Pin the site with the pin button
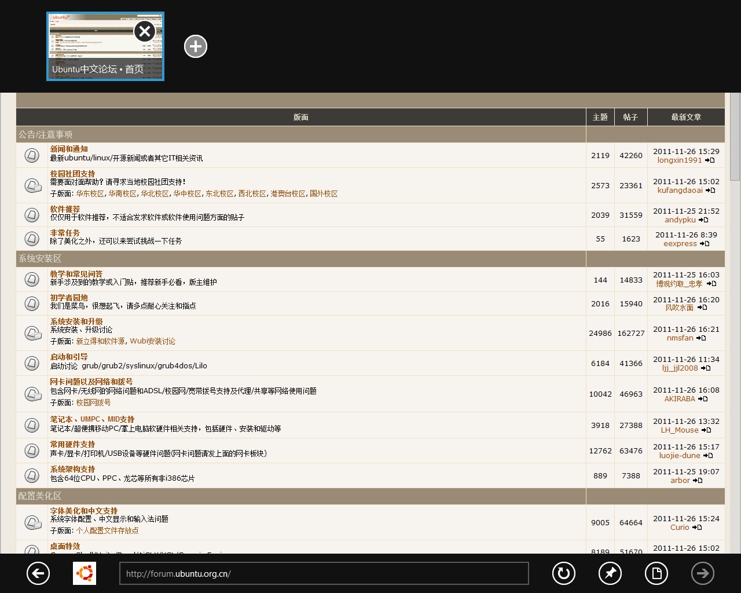 coord(610,573)
